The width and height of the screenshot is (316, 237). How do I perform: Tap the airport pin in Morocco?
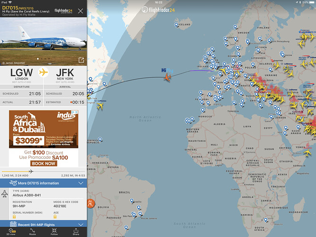pos(203,110)
